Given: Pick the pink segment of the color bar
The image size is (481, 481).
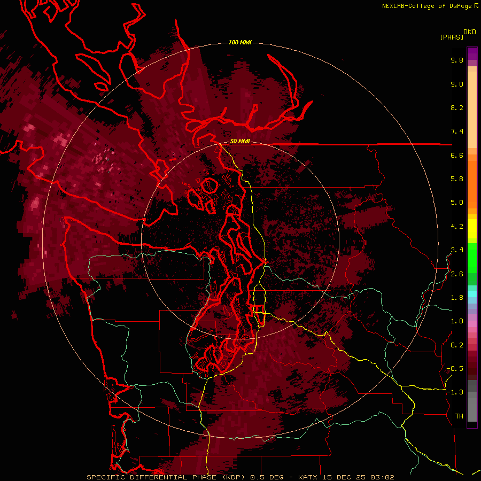Looking at the screenshot, I should 472,324.
